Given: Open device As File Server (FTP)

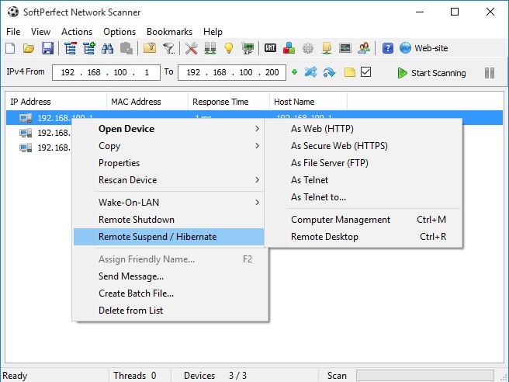Looking at the screenshot, I should pyautogui.click(x=364, y=163).
